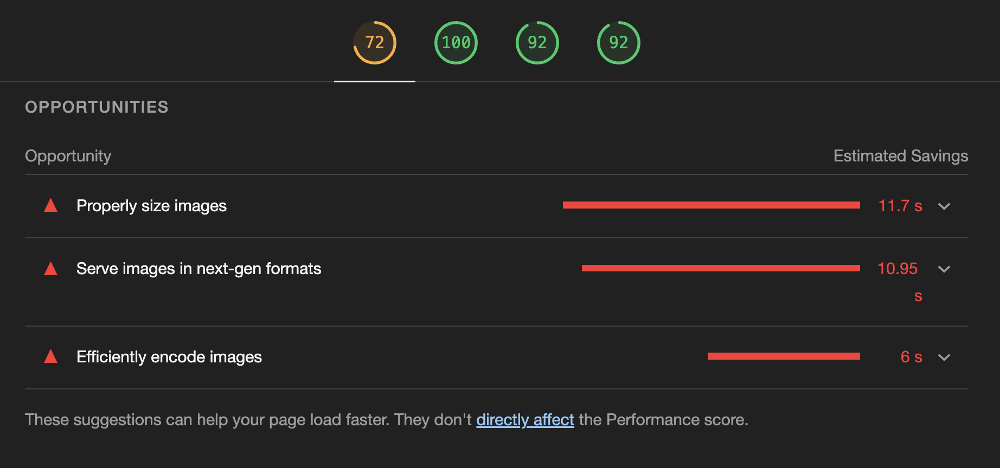Click red triangle beside Efficiently encode images
Image resolution: width=1000 pixels, height=468 pixels.
click(51, 357)
